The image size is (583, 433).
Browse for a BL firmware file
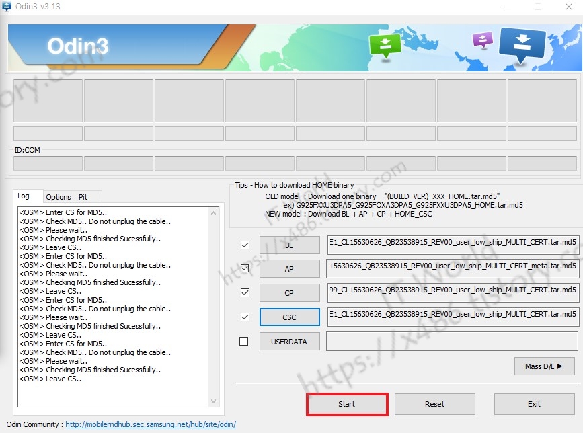[x=289, y=245]
